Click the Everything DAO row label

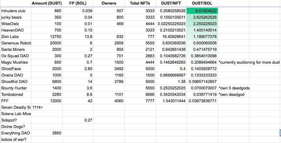tap(16, 133)
